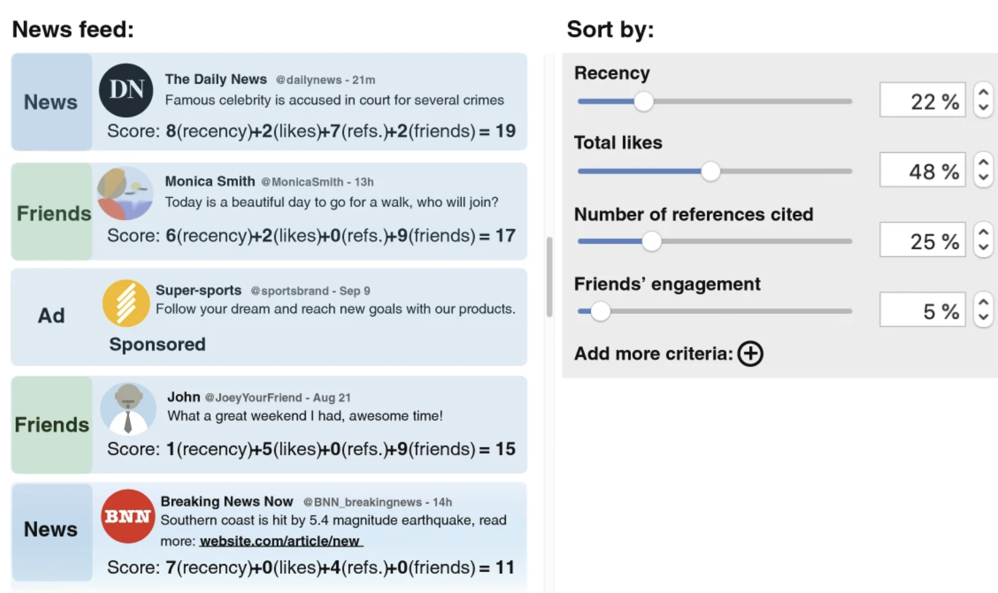Click the News category badge on Daily News post

coord(51,102)
